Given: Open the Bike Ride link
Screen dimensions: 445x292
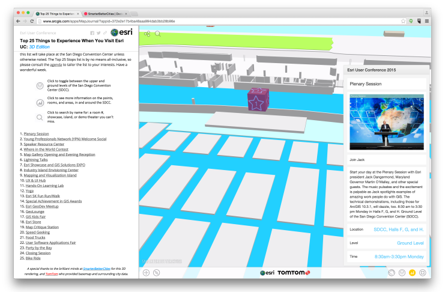Looking at the screenshot, I should [33, 258].
